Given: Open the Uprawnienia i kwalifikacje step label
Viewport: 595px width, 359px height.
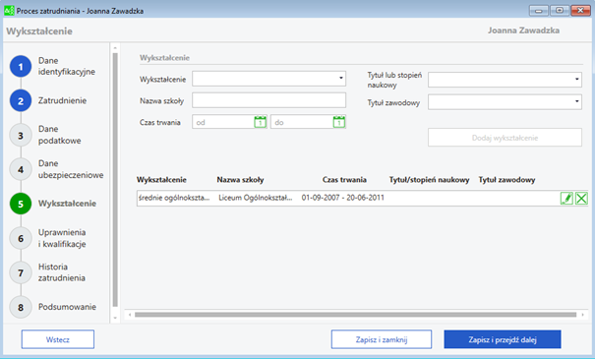Looking at the screenshot, I should coord(62,238).
